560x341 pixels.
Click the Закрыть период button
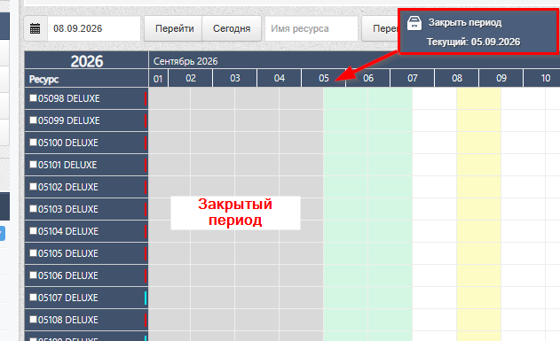[478, 32]
